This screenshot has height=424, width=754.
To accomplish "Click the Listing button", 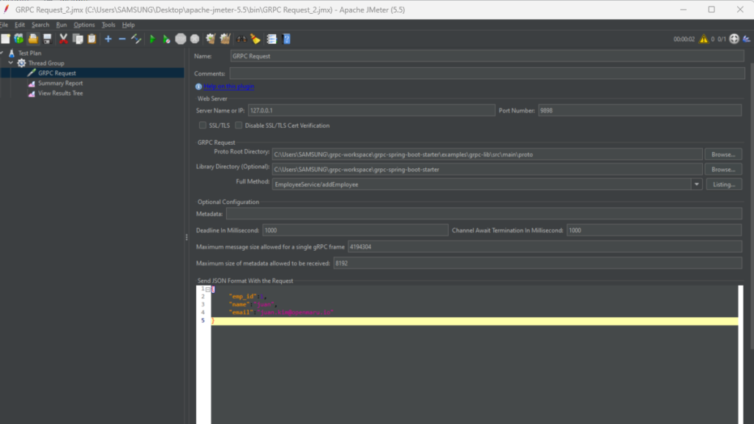I will point(723,184).
